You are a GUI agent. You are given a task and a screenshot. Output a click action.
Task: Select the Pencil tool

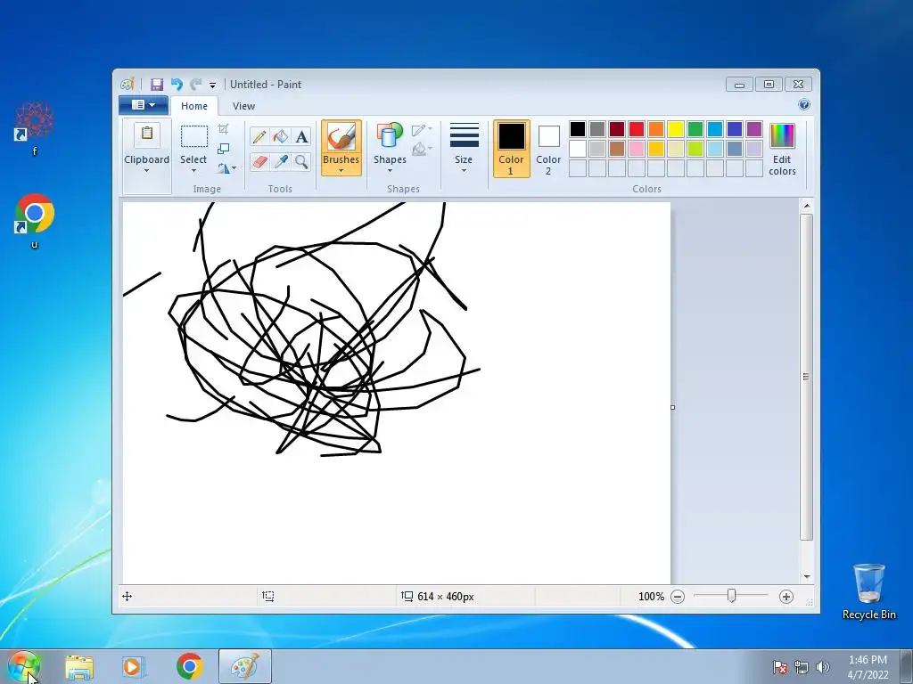[x=259, y=136]
